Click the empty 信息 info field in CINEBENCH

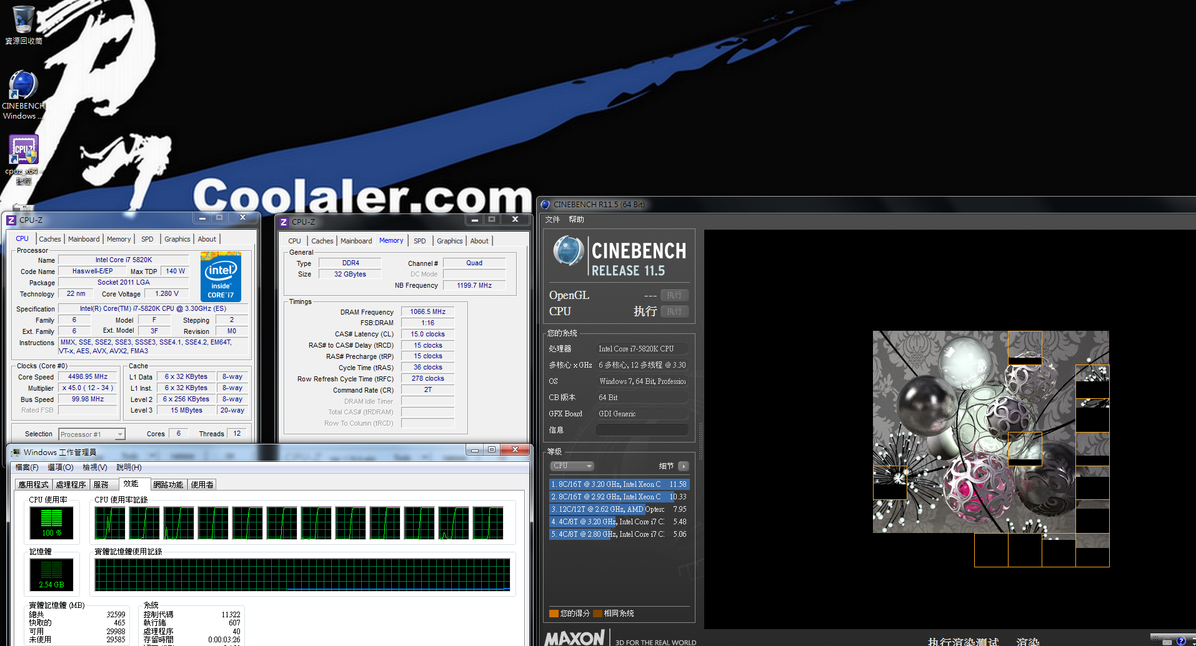[642, 430]
